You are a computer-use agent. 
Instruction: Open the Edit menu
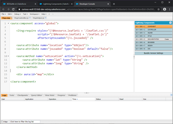click(x=10, y=14)
